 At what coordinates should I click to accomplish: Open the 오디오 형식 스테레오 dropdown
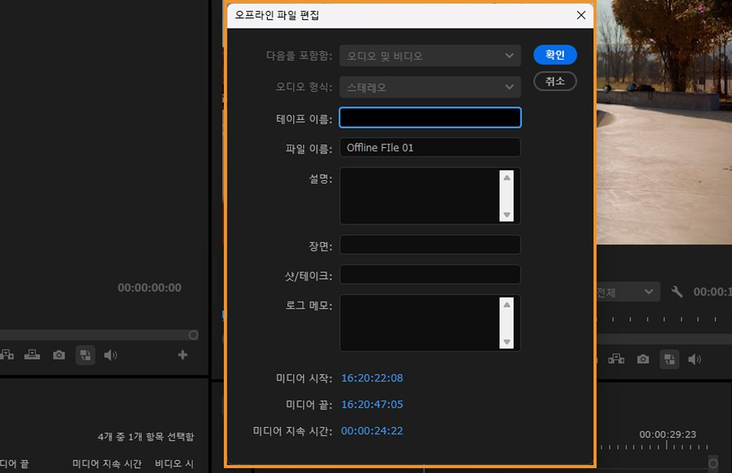(x=430, y=87)
